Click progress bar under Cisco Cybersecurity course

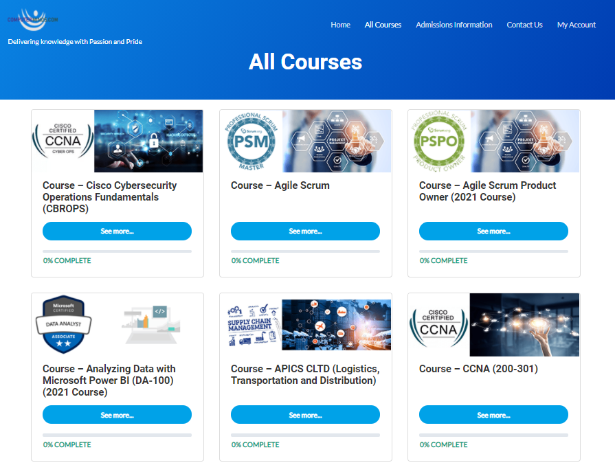(x=117, y=251)
